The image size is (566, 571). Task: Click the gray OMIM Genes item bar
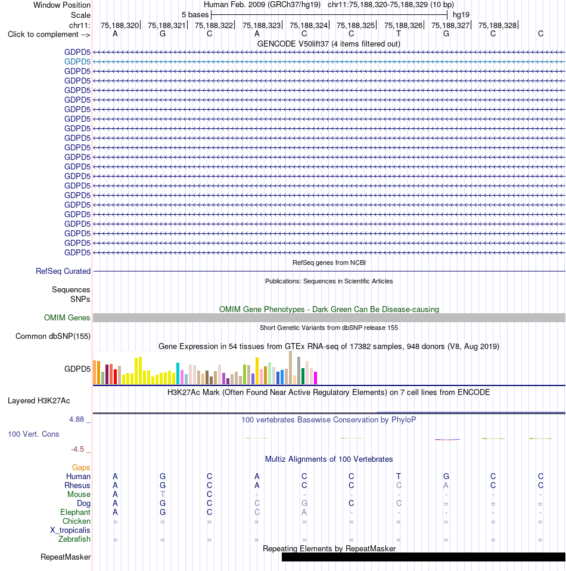(329, 317)
